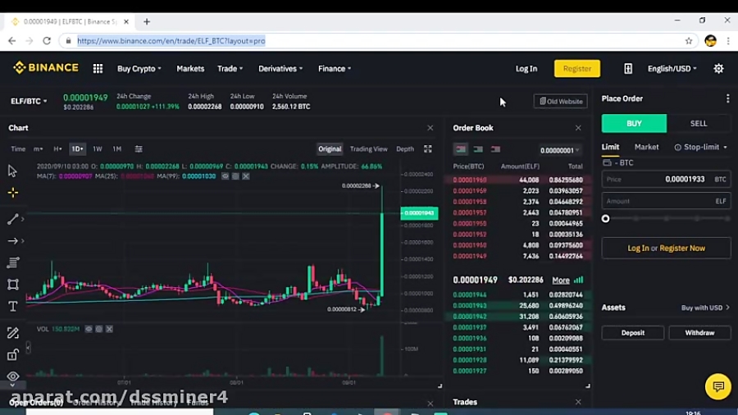Open the ELF/BTC pair selector
This screenshot has width=738, height=415.
point(29,101)
